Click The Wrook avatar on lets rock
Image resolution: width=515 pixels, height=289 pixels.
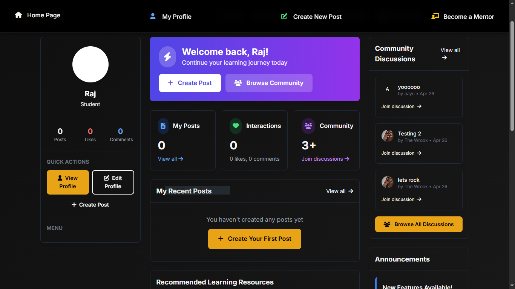387,182
